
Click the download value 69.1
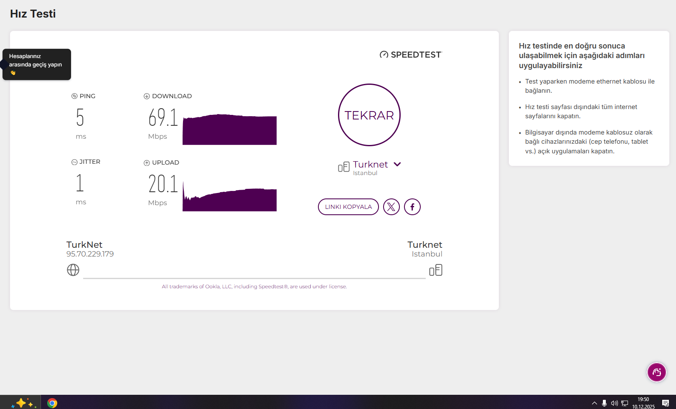tap(163, 117)
